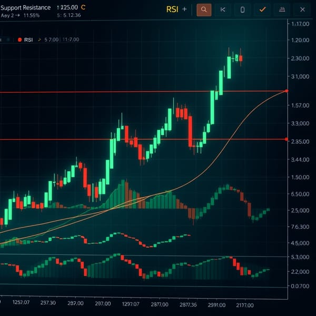The height and width of the screenshot is (316, 316).
Task: Select the upper resistance line end handle
Action: 287,91
